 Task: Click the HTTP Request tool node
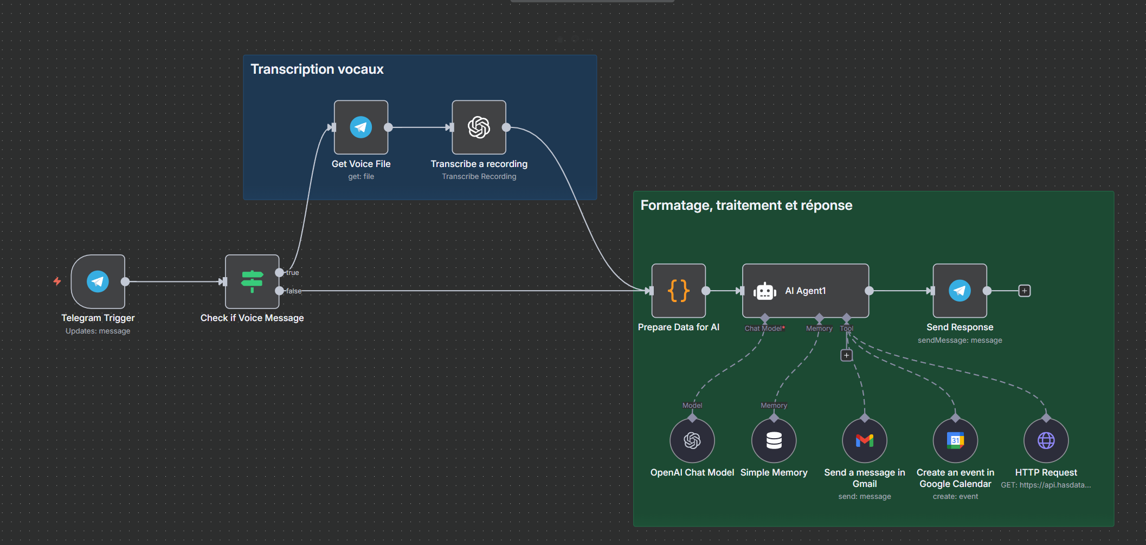(x=1046, y=440)
